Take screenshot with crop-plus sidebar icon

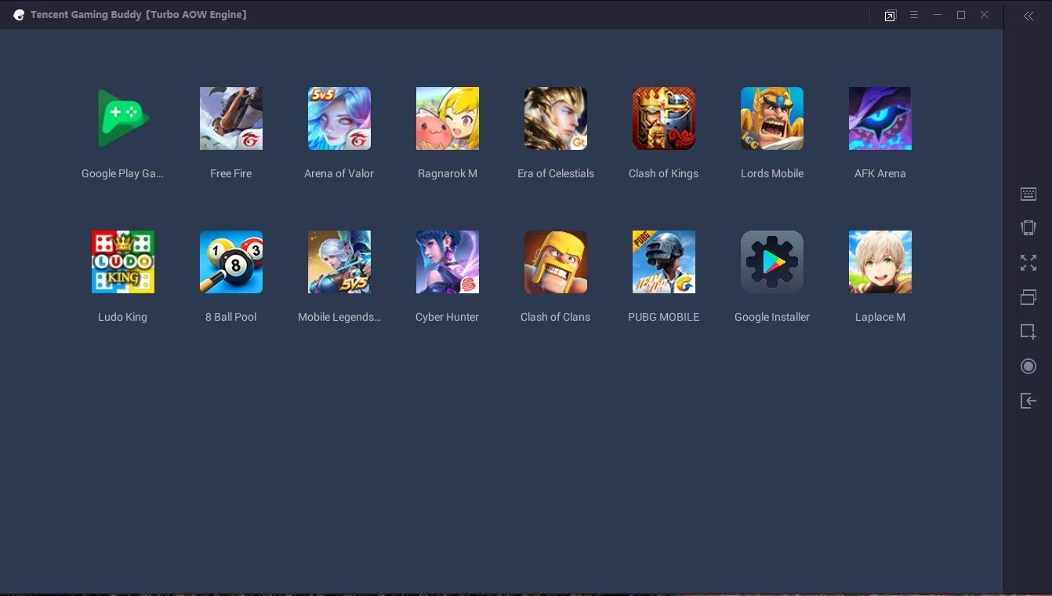pyautogui.click(x=1028, y=332)
